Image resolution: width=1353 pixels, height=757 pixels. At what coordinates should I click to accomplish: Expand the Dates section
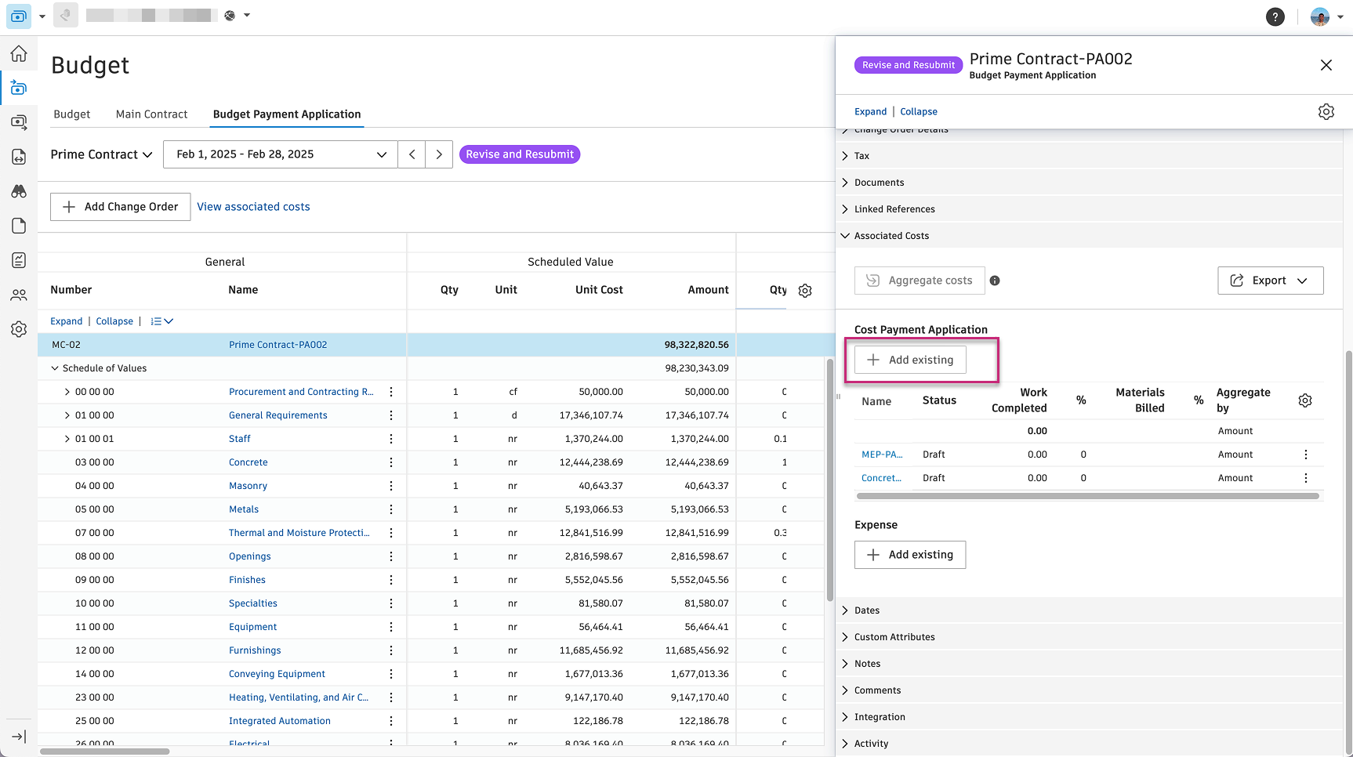845,610
